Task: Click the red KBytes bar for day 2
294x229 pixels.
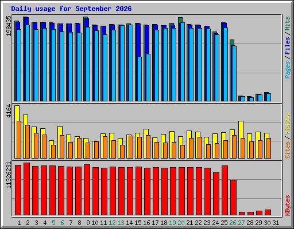Action: pos(27,189)
